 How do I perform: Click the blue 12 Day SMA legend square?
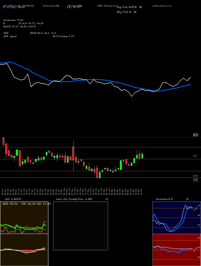coord(4,6)
